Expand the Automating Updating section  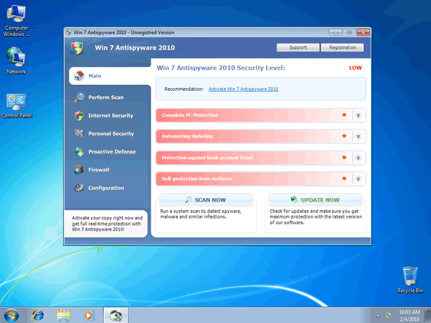358,136
